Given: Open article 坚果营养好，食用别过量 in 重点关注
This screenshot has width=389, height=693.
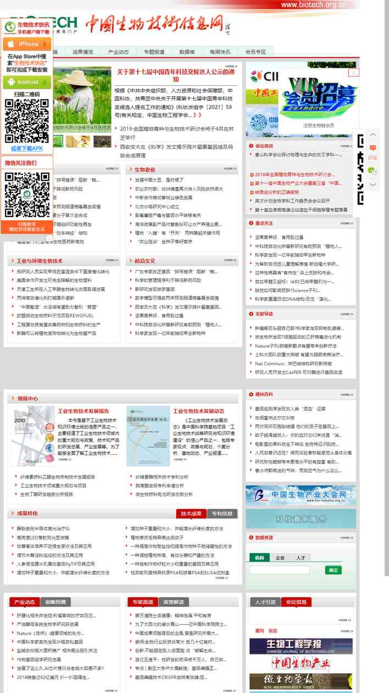Looking at the screenshot, I should point(279,237).
